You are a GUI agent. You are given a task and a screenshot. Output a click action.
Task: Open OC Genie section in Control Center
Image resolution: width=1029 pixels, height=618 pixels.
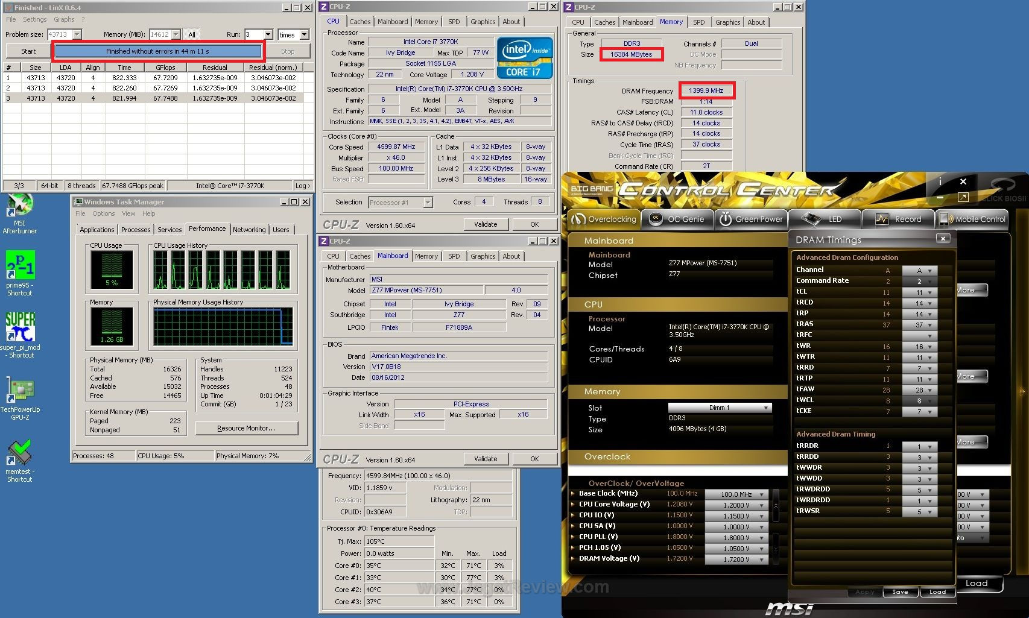677,219
